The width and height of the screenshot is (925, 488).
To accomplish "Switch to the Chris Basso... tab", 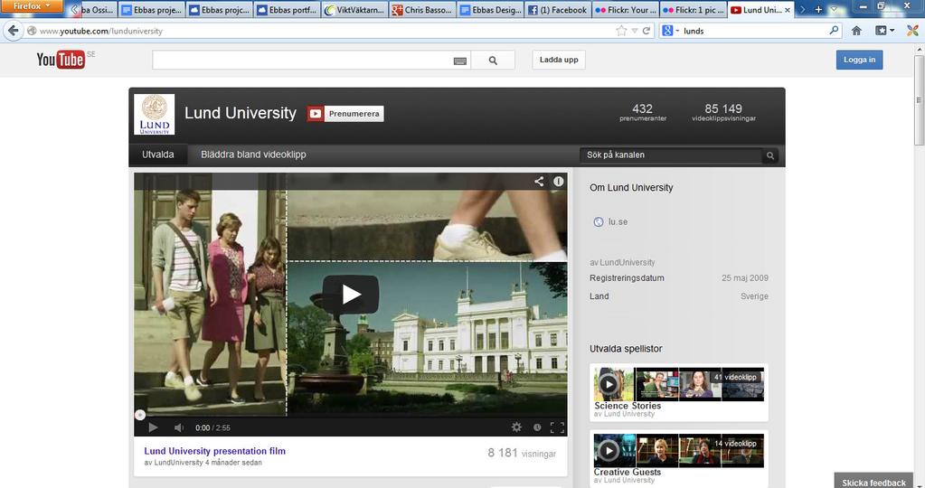I will click(422, 10).
